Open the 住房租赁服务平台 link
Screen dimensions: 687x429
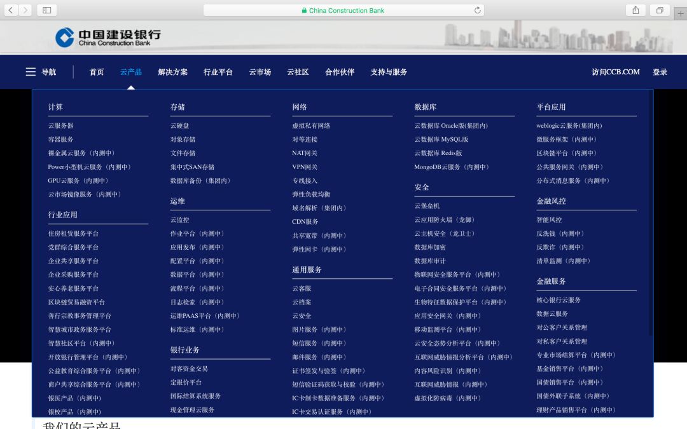click(x=73, y=233)
